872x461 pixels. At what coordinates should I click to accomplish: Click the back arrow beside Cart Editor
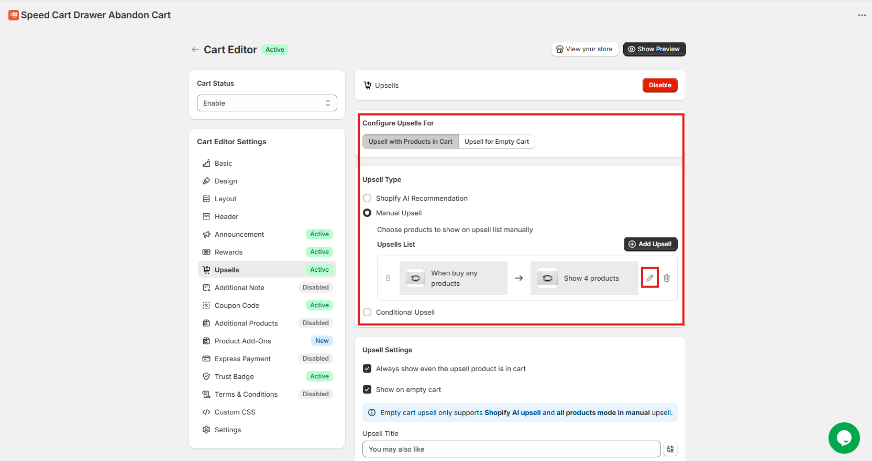click(x=195, y=50)
